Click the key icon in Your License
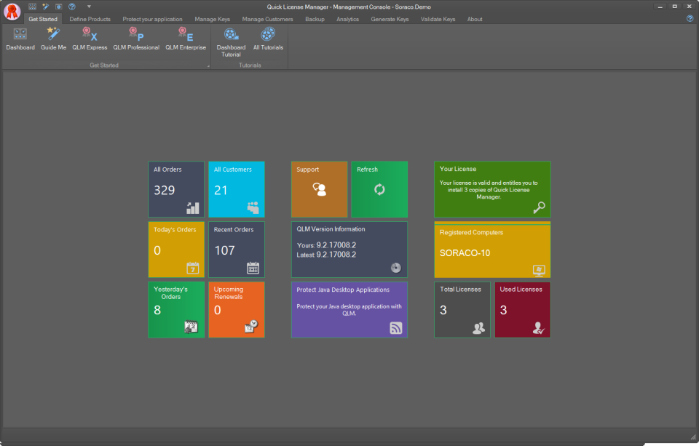 pos(539,207)
